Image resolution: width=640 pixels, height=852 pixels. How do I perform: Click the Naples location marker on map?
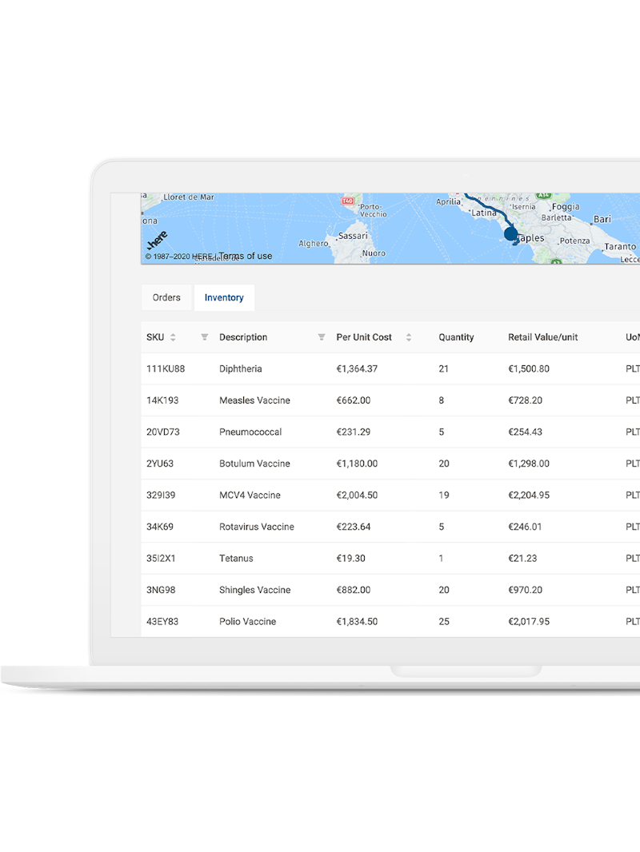pos(511,235)
